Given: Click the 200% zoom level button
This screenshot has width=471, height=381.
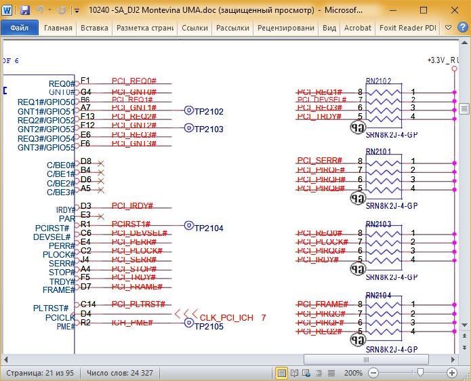Looking at the screenshot, I should 352,373.
